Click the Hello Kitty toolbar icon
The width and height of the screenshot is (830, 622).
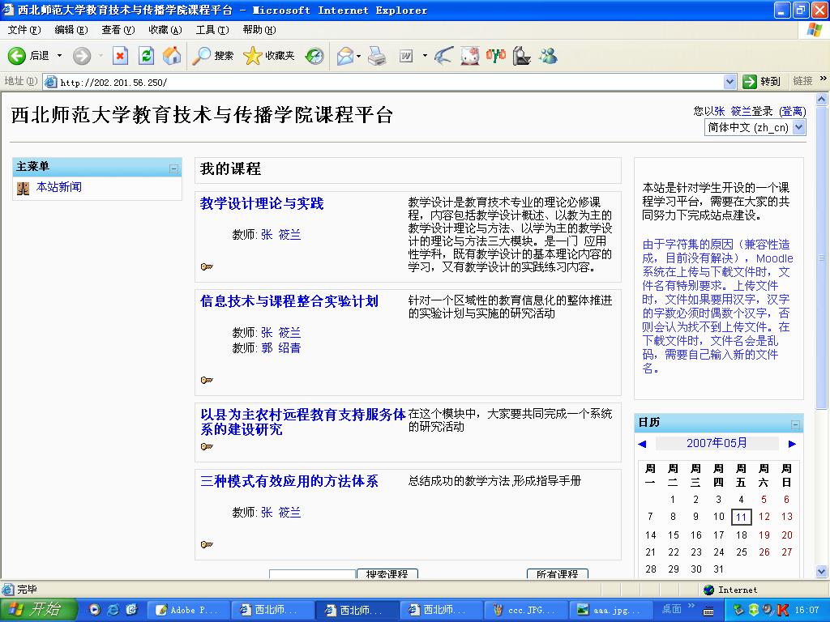(469, 56)
